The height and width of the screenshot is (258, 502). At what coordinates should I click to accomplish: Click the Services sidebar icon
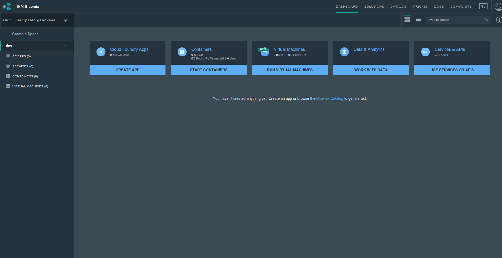pyautogui.click(x=8, y=66)
